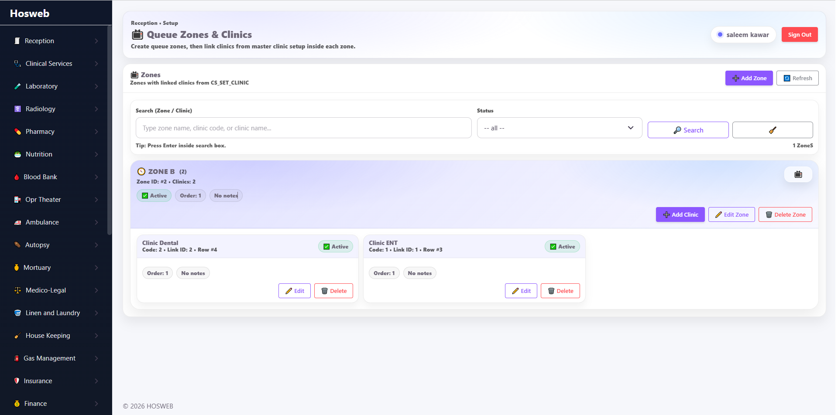Click the Add Clinic button
The image size is (838, 415).
pos(680,214)
